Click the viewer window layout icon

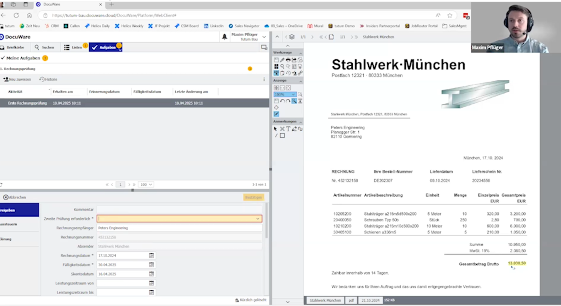pyautogui.click(x=264, y=47)
